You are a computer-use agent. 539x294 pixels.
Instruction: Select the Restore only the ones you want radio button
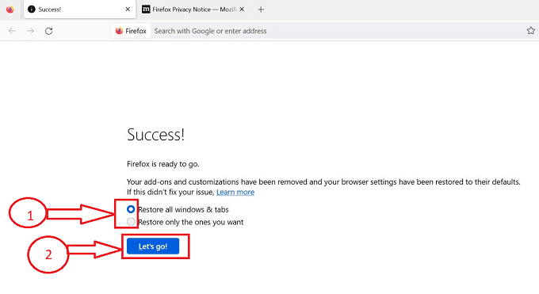131,222
